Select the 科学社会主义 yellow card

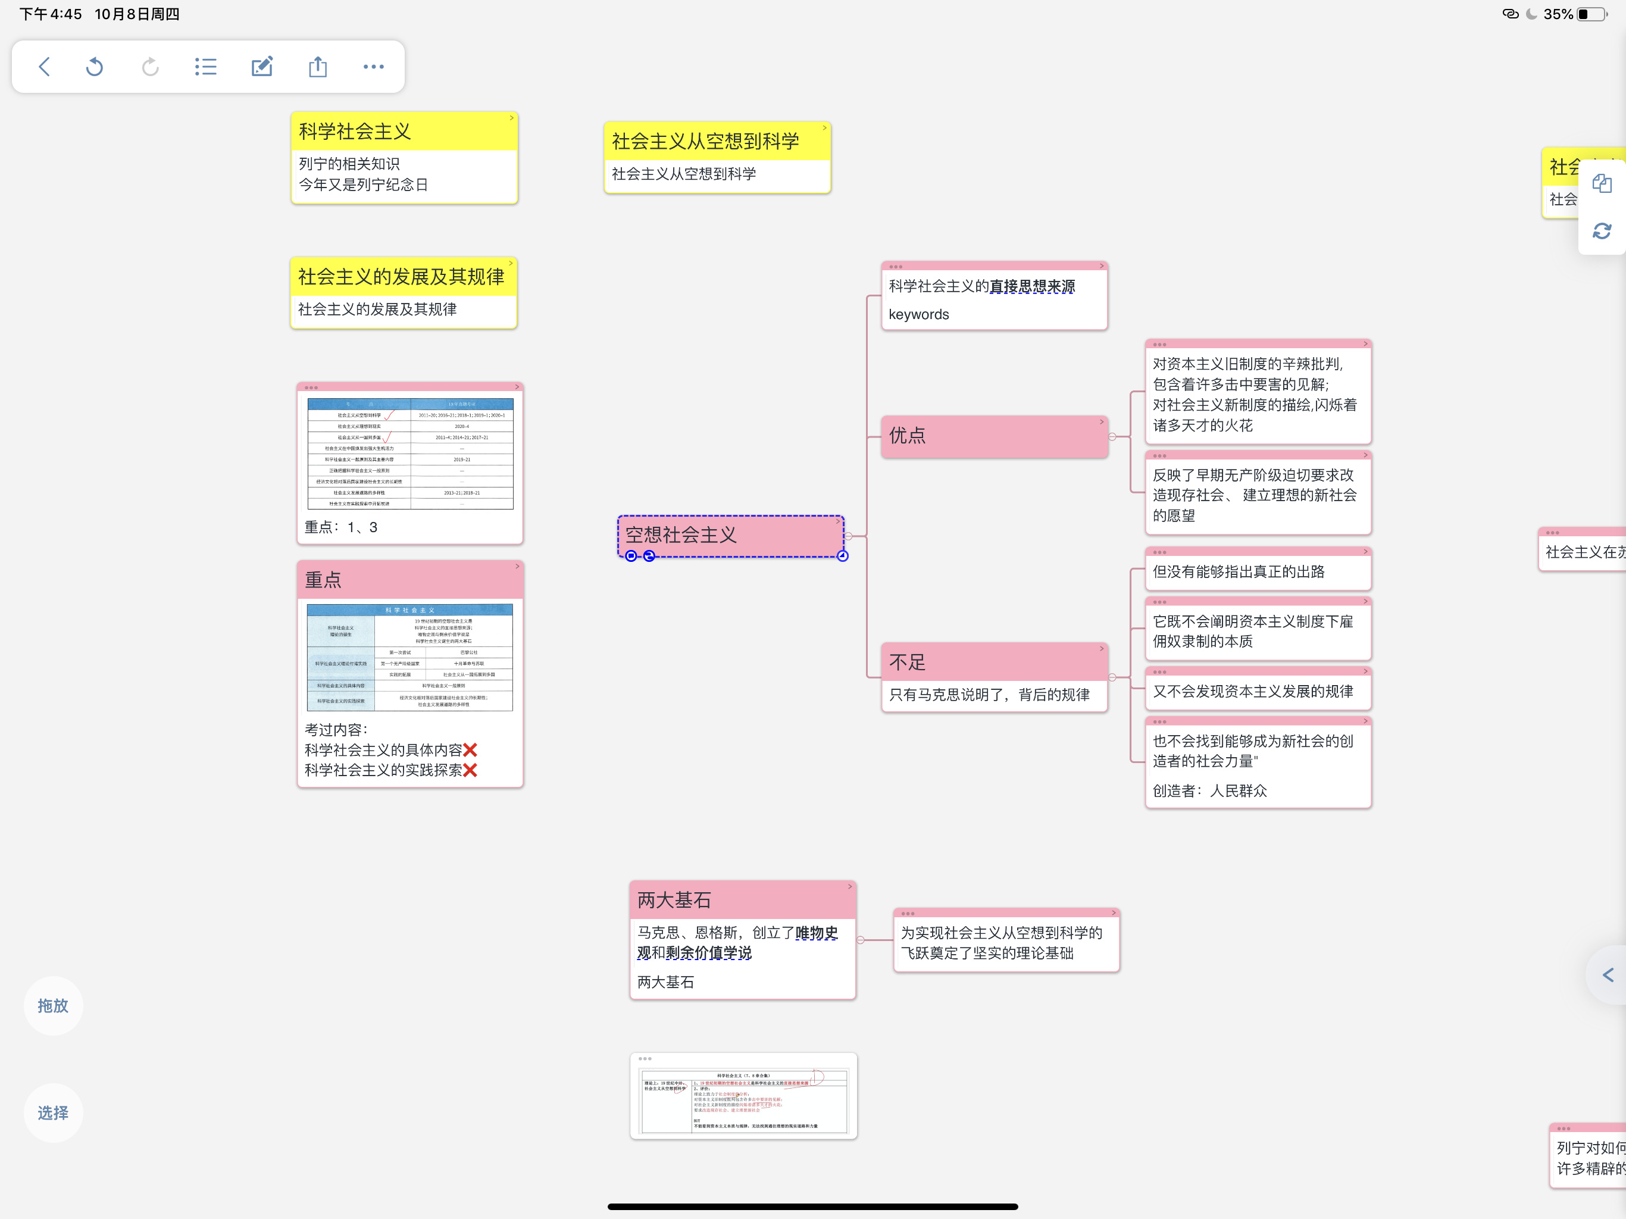pyautogui.click(x=404, y=158)
